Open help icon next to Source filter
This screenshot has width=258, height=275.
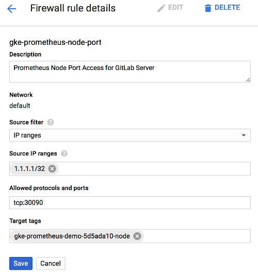pos(51,122)
